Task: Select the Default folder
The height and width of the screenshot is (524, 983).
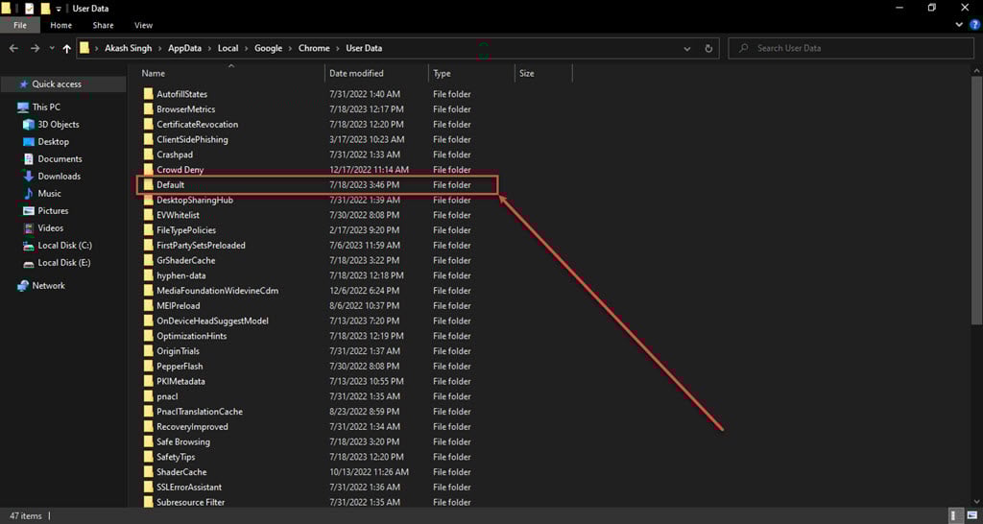Action: point(317,185)
